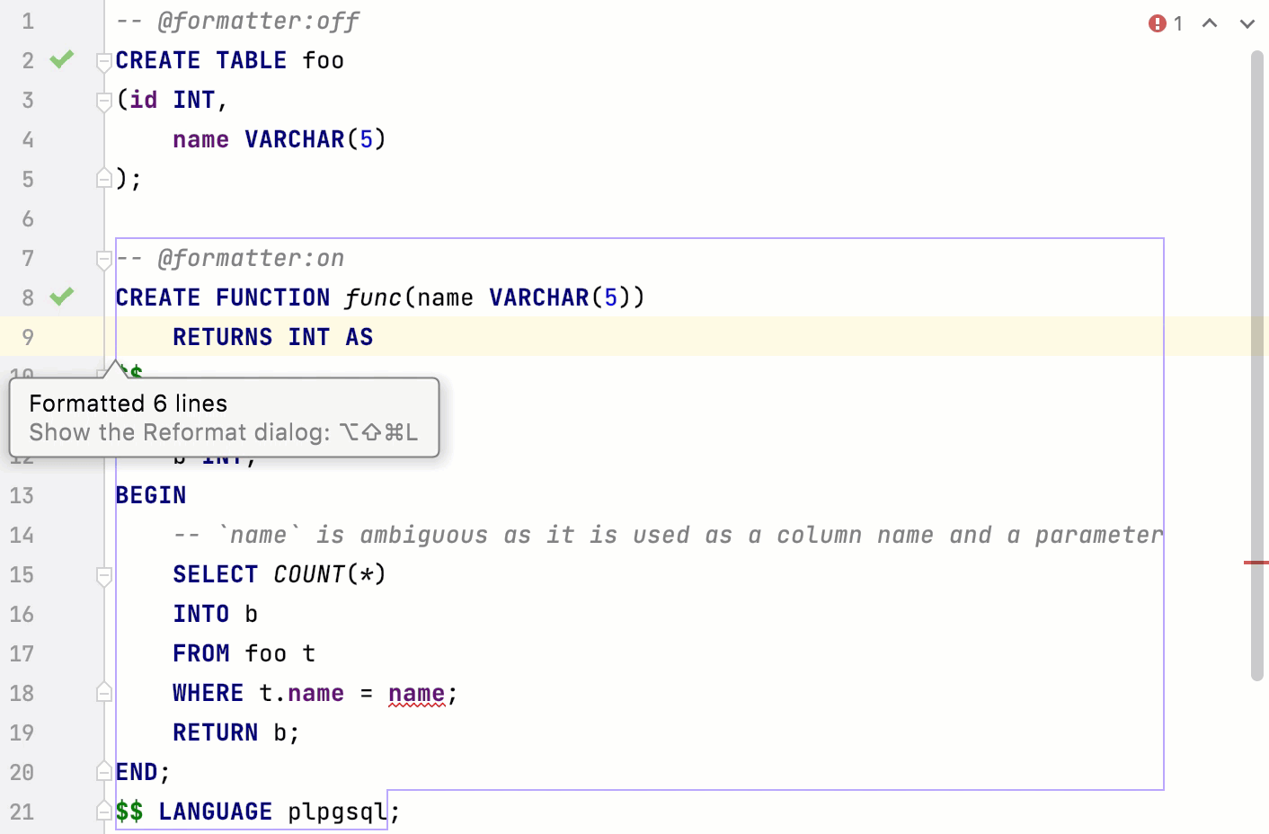Toggle the fold marker beside the WHERE clause

click(103, 692)
